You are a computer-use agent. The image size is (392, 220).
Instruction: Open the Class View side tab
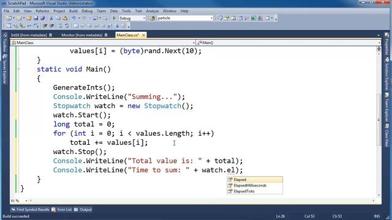[x=386, y=136]
